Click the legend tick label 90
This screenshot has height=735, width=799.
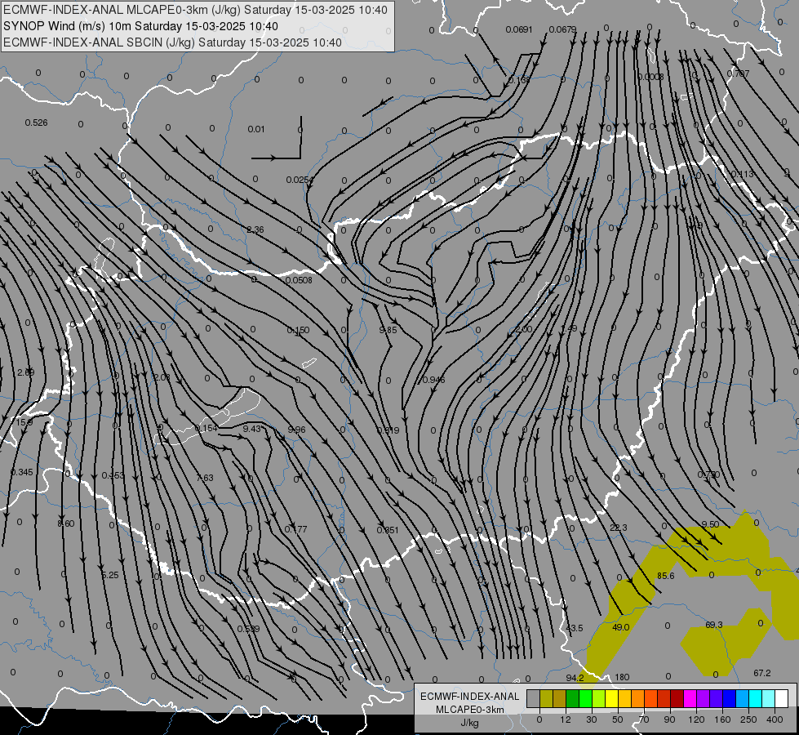(669, 719)
